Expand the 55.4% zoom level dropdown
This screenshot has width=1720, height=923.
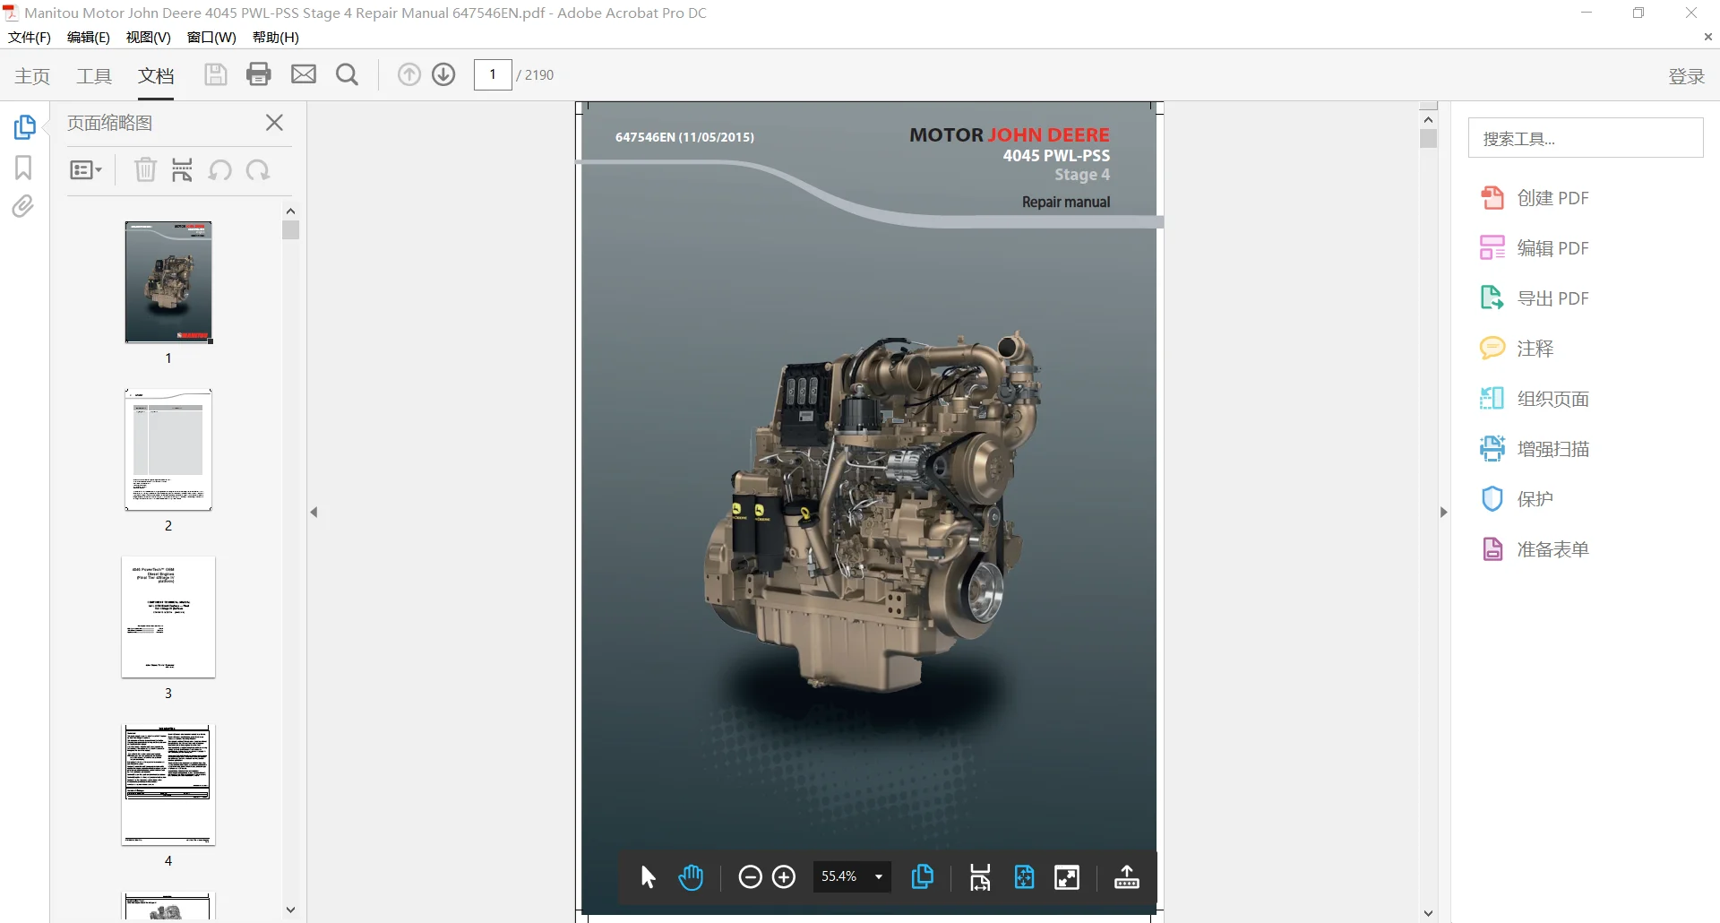pos(879,876)
